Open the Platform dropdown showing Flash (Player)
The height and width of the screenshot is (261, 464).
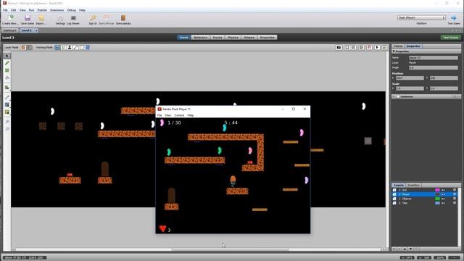(421, 17)
